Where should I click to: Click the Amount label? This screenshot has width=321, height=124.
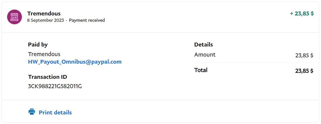coord(205,55)
